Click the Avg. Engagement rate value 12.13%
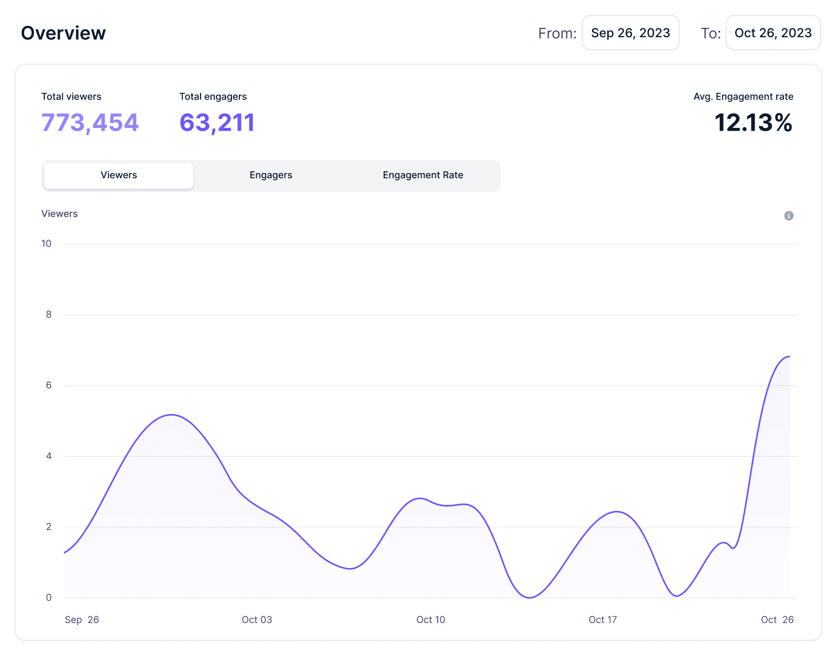 [x=753, y=124]
